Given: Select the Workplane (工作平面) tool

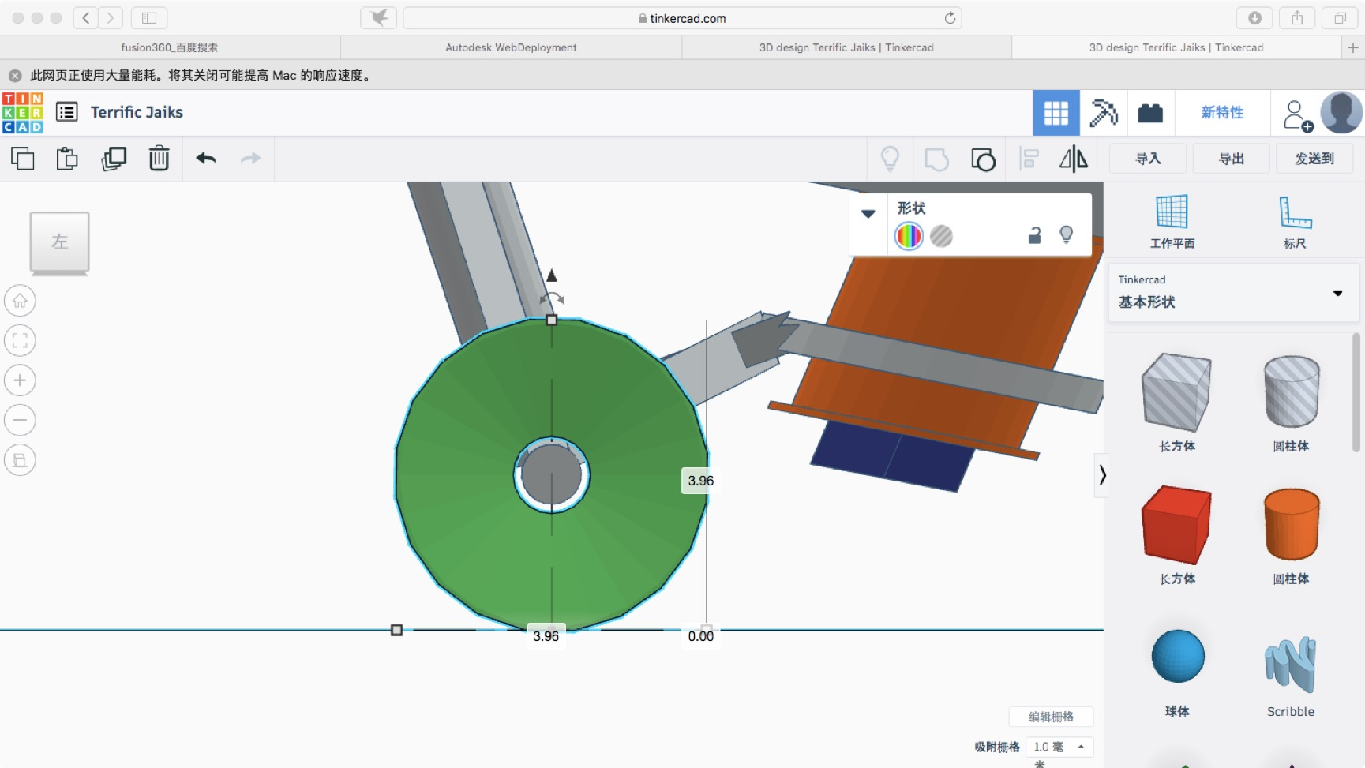Looking at the screenshot, I should click(1172, 221).
